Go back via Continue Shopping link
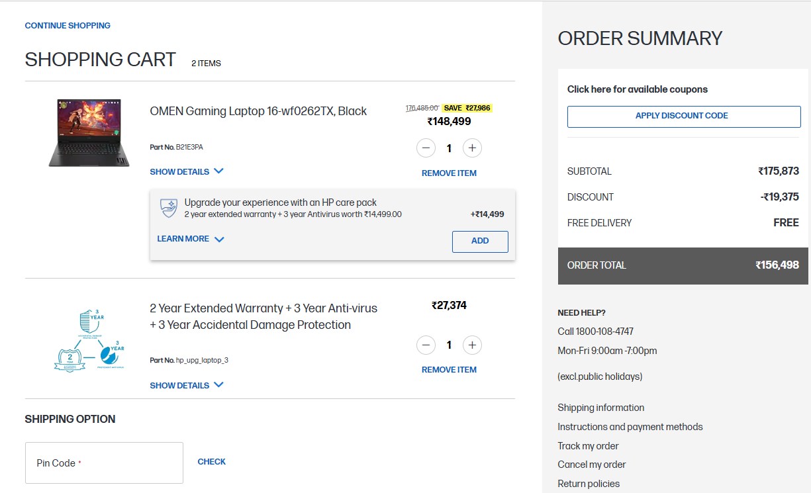The height and width of the screenshot is (493, 811). pyautogui.click(x=68, y=26)
